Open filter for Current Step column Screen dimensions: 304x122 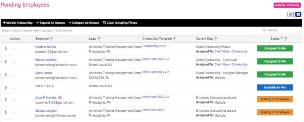(216, 39)
